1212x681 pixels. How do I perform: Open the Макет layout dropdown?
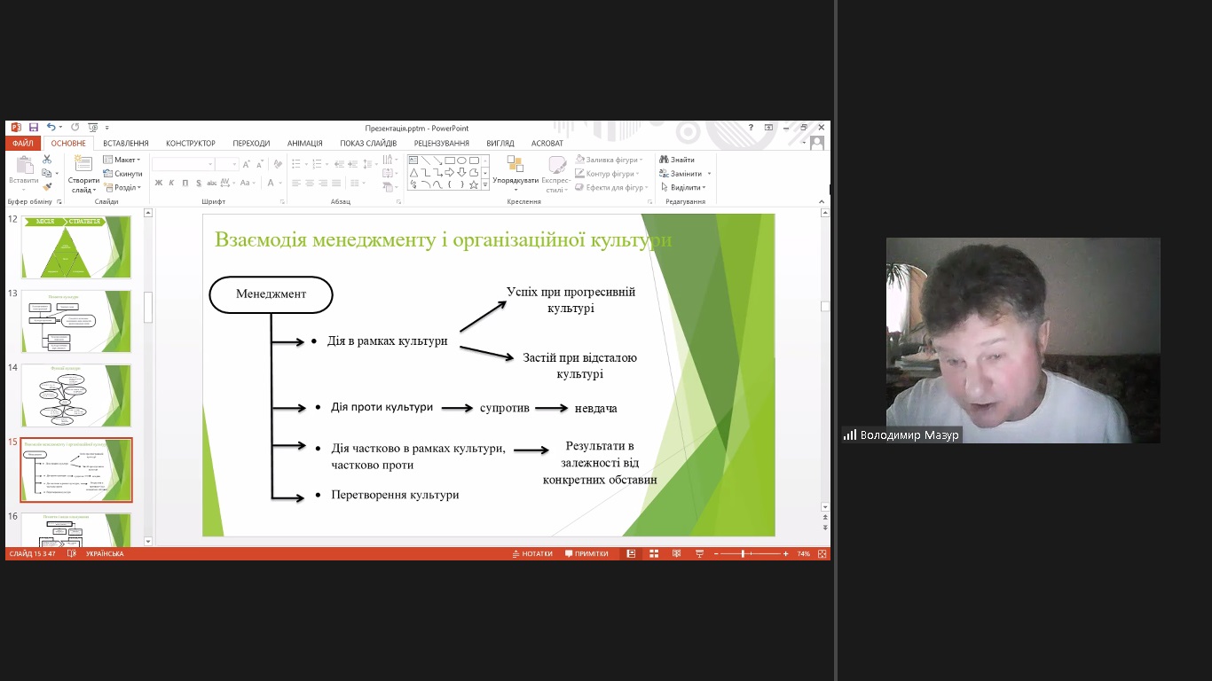pyautogui.click(x=122, y=160)
